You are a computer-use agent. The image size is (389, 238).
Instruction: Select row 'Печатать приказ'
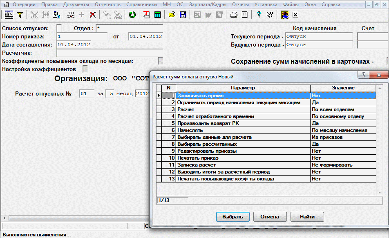click(x=266, y=158)
